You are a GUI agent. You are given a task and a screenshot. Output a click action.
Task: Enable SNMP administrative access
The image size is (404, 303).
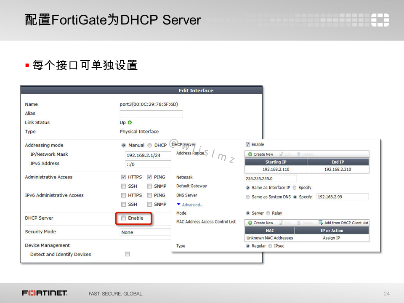(x=149, y=186)
